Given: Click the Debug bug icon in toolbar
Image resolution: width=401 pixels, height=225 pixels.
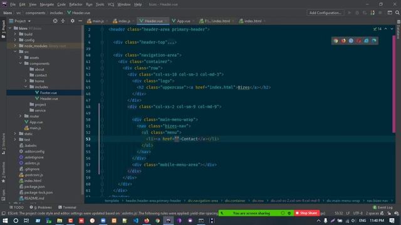Looking at the screenshot, I should point(357,12).
